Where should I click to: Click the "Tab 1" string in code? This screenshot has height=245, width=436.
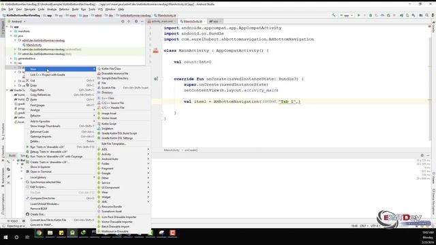tap(287, 101)
